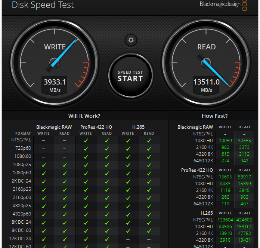Click the "Disk Speed Test" title
Viewport: 260px width, 248px height.
(x=43, y=5)
